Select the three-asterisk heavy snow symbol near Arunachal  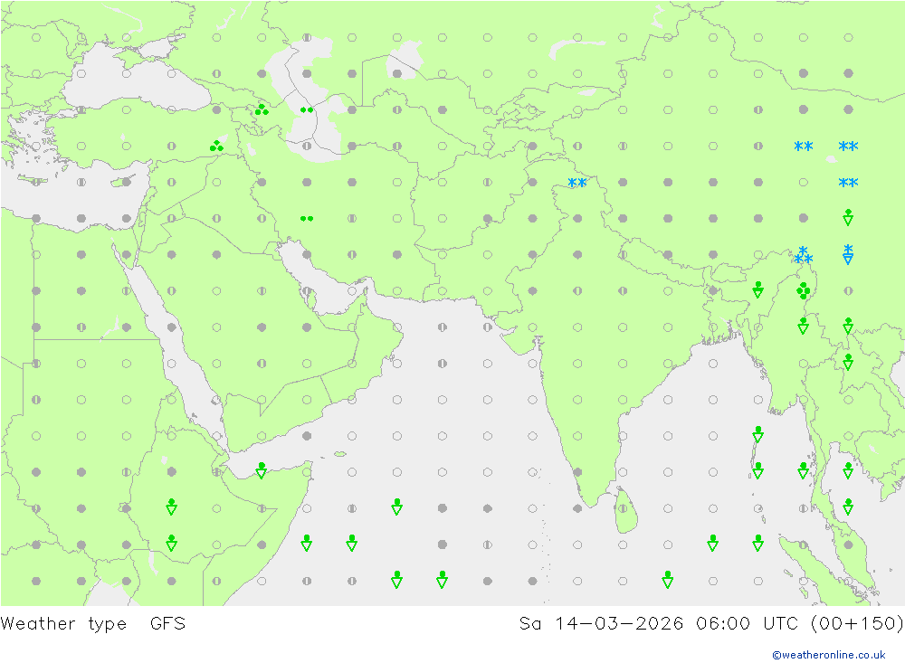[803, 255]
